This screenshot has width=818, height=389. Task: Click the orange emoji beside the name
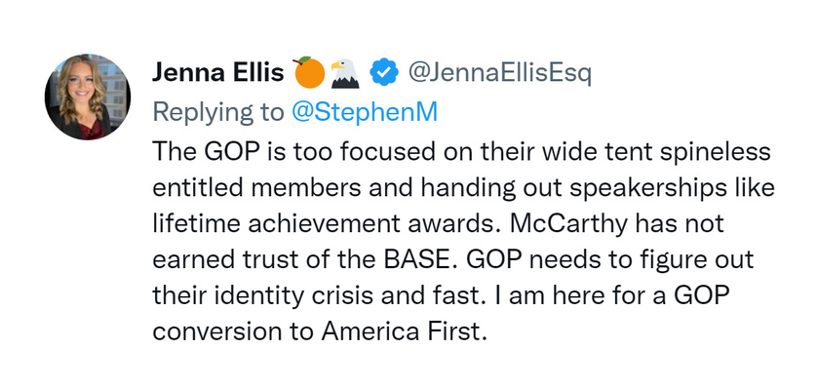(309, 72)
